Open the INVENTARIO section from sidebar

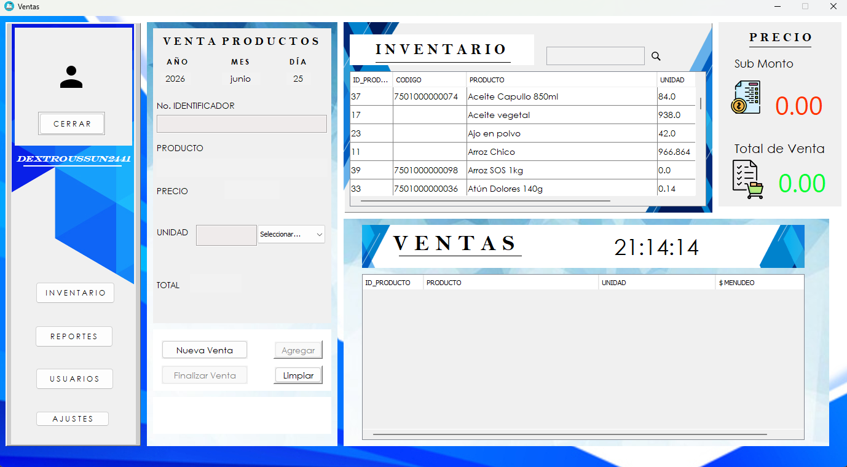(x=76, y=293)
